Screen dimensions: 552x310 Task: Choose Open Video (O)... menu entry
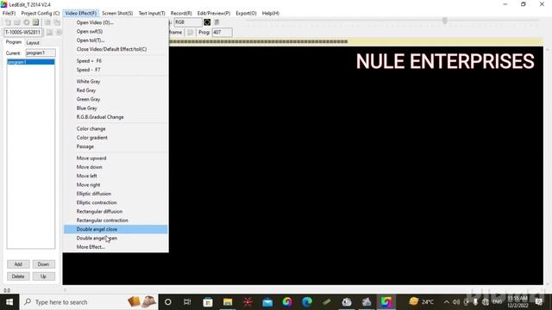pyautogui.click(x=116, y=22)
